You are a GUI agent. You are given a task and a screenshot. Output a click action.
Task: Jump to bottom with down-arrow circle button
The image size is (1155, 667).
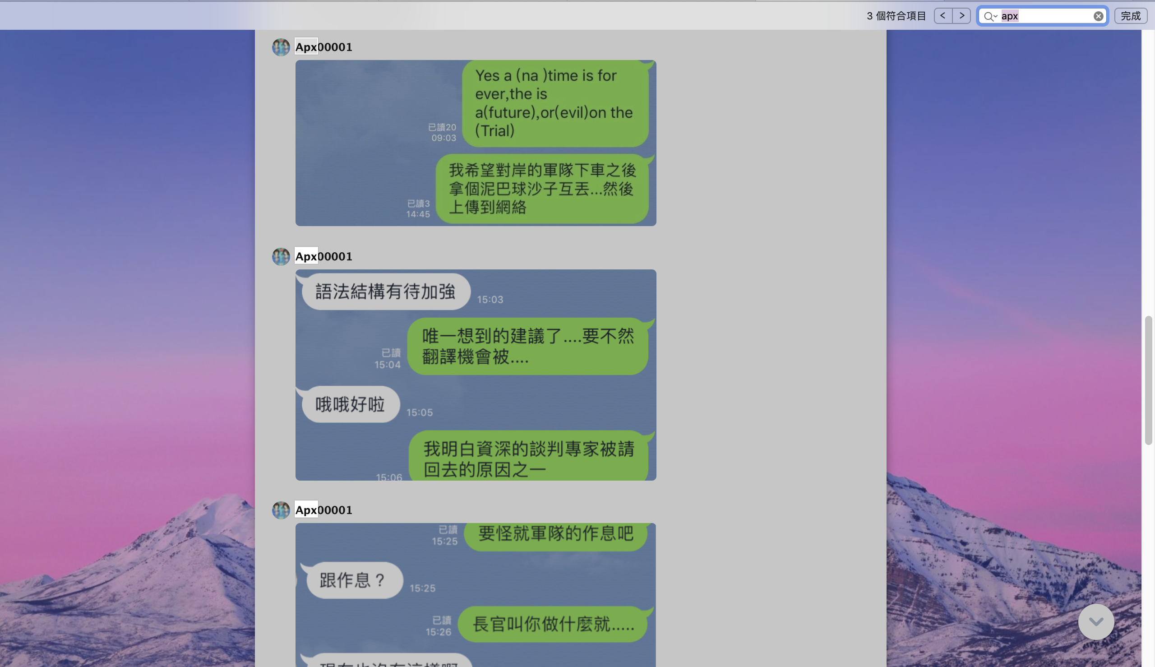click(1096, 622)
